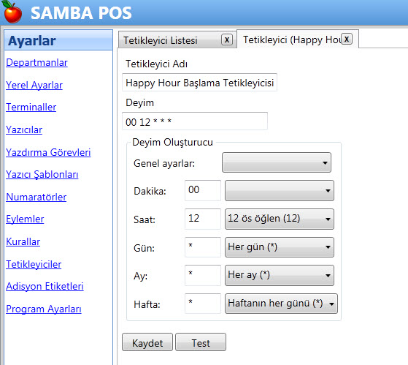Open the Yazıcı Şablonları link

[x=42, y=174]
